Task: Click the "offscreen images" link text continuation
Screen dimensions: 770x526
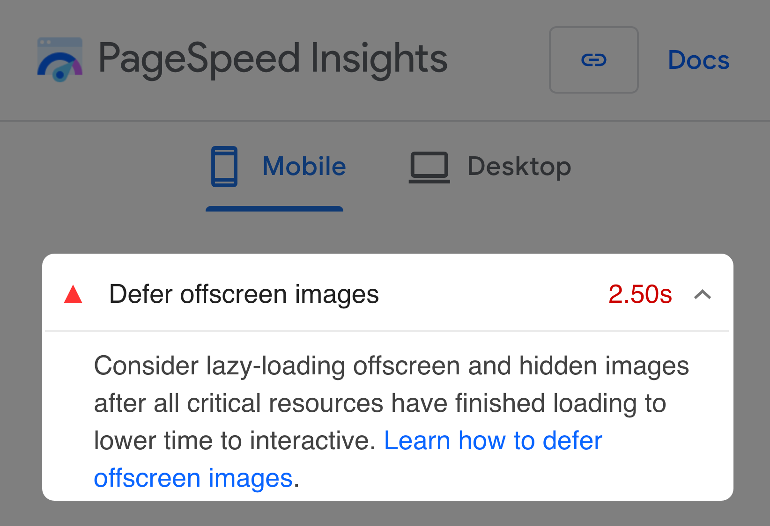Action: (x=193, y=478)
